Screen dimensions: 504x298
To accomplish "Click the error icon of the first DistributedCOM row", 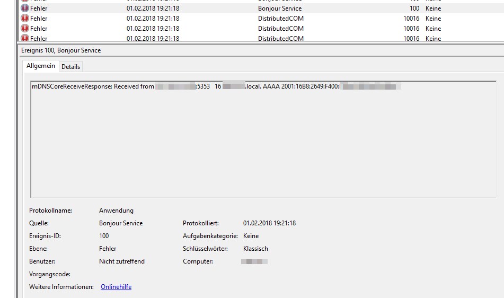I will (25, 19).
